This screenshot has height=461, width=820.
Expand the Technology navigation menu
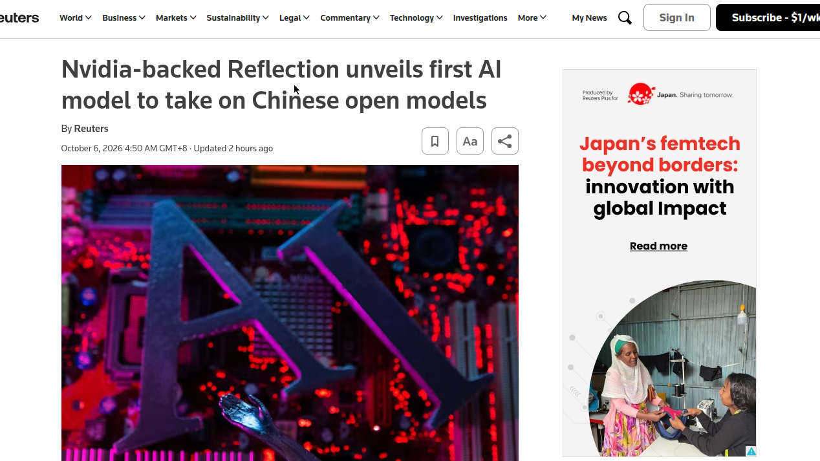point(416,18)
